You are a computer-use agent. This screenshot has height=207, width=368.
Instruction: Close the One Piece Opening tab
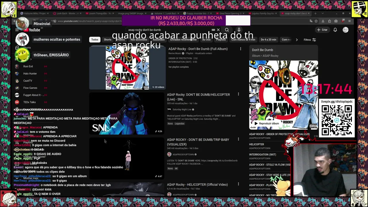(x=244, y=14)
